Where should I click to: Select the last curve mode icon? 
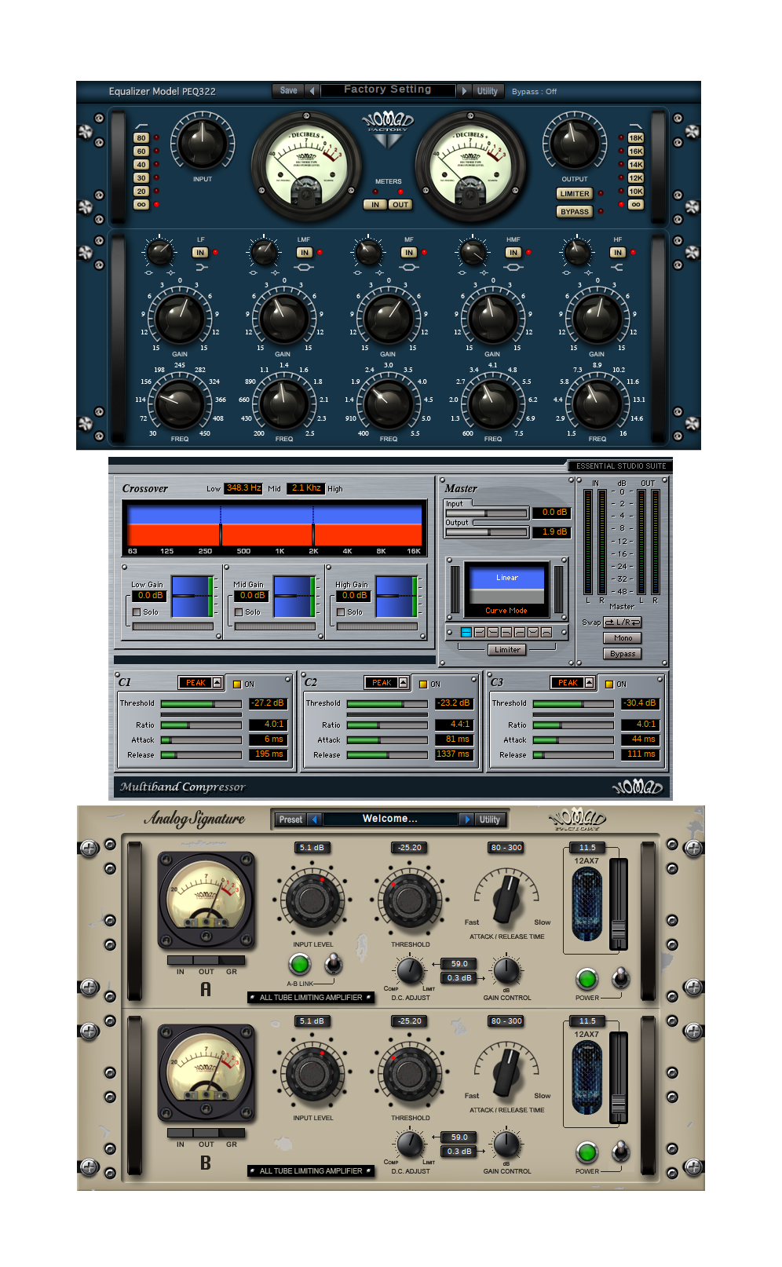[546, 632]
